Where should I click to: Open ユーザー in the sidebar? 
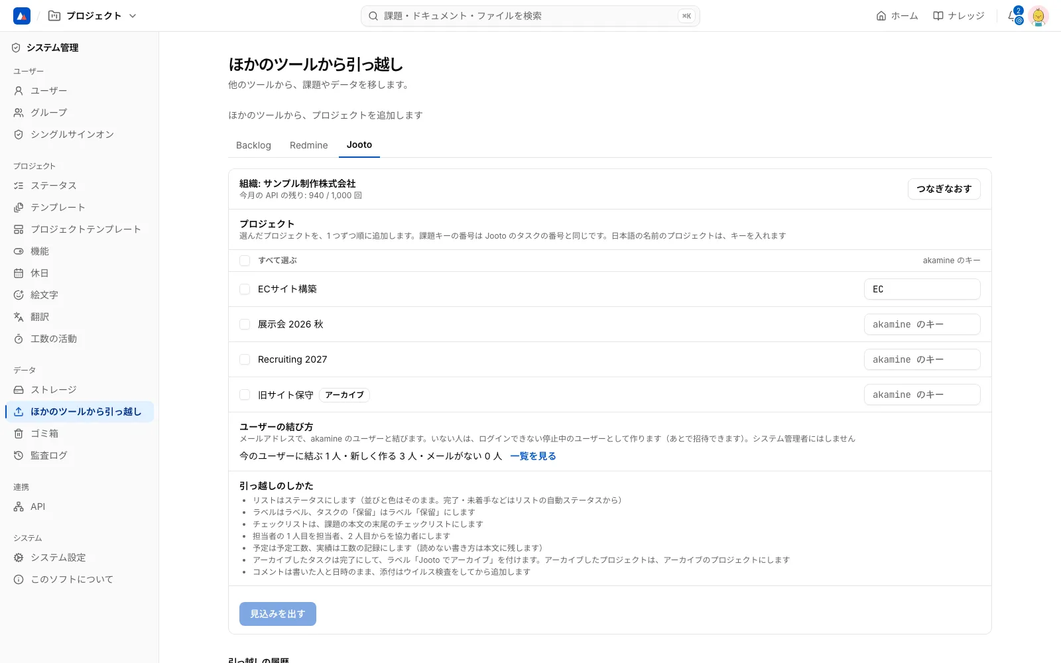[x=80, y=91]
